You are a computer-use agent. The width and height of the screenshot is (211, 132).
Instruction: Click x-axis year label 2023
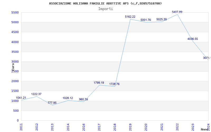pos(193,127)
